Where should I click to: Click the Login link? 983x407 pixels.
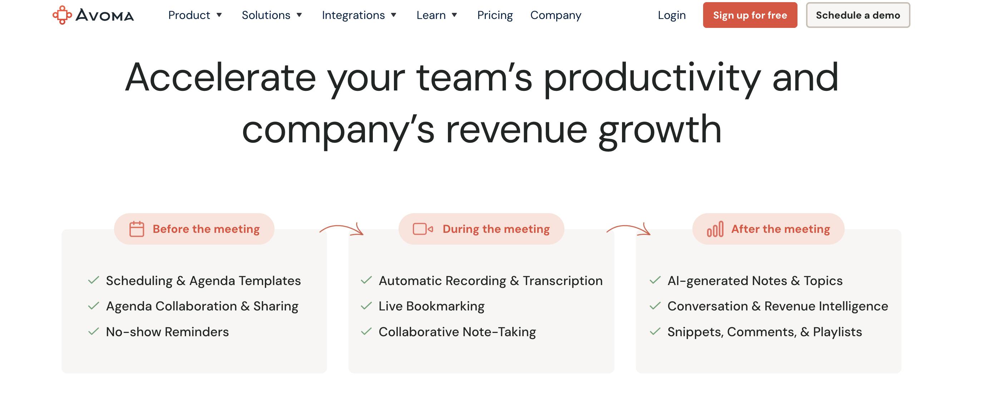pyautogui.click(x=672, y=15)
